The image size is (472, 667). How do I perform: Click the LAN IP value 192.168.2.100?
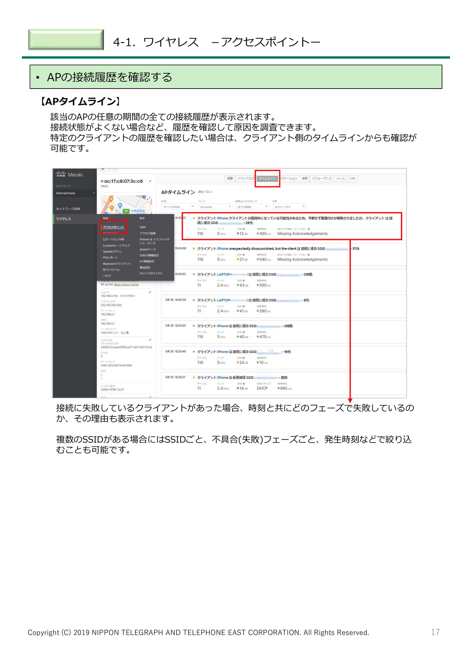pos(109,296)
